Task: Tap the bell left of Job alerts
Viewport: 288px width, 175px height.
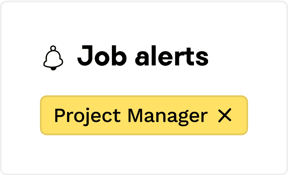Action: click(x=53, y=58)
